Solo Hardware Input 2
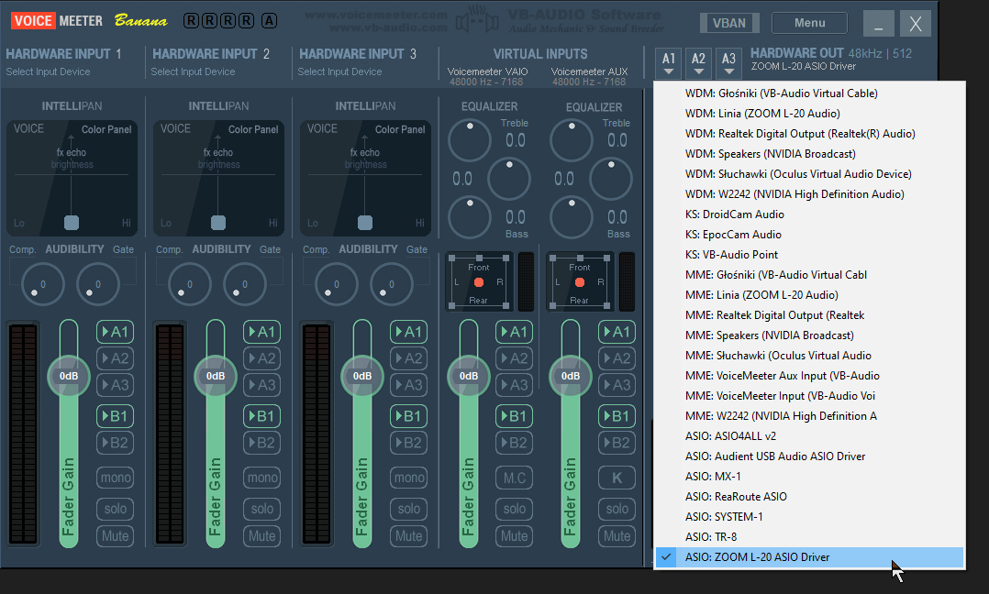This screenshot has width=989, height=594. click(261, 509)
